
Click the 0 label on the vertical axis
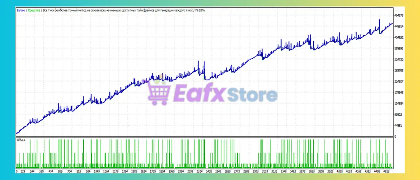[395, 136]
